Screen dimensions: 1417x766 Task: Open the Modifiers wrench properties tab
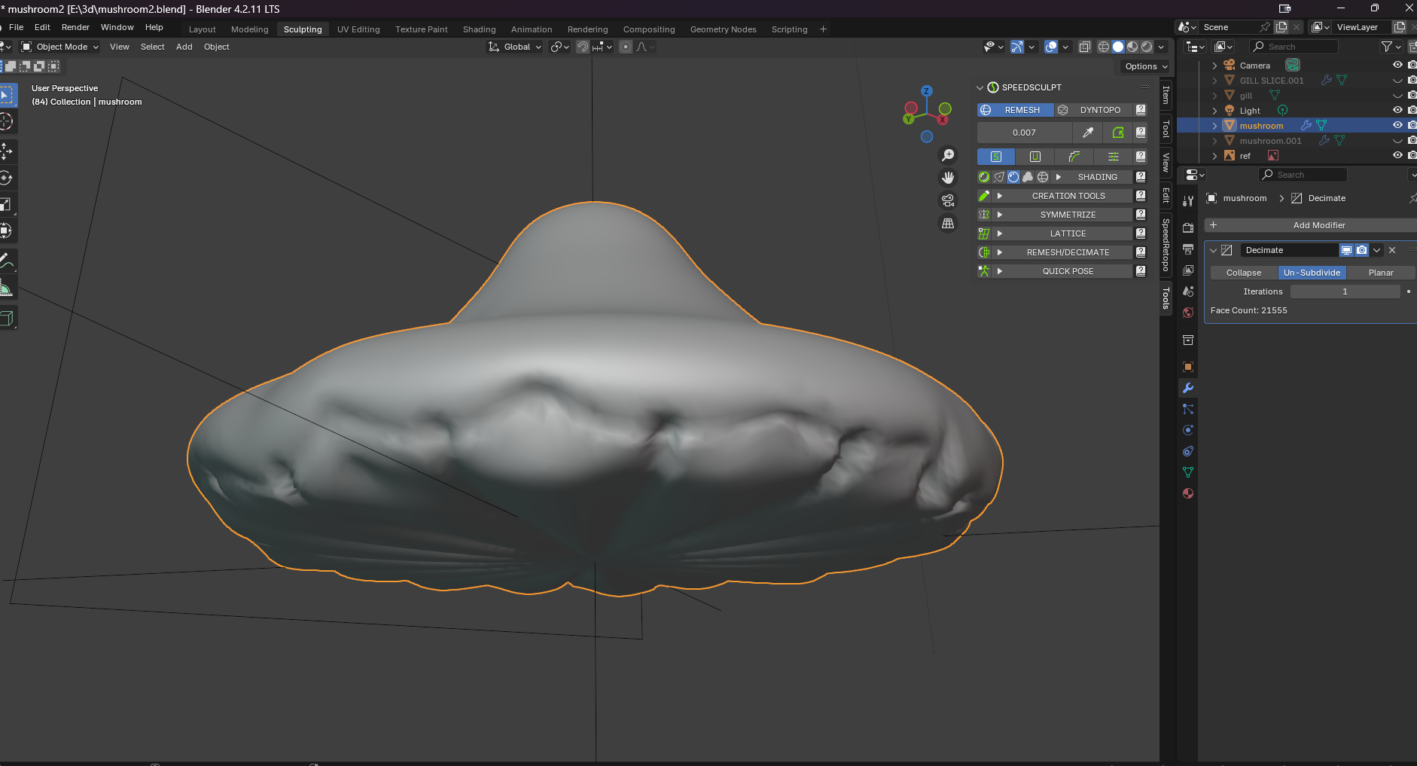[x=1188, y=388]
